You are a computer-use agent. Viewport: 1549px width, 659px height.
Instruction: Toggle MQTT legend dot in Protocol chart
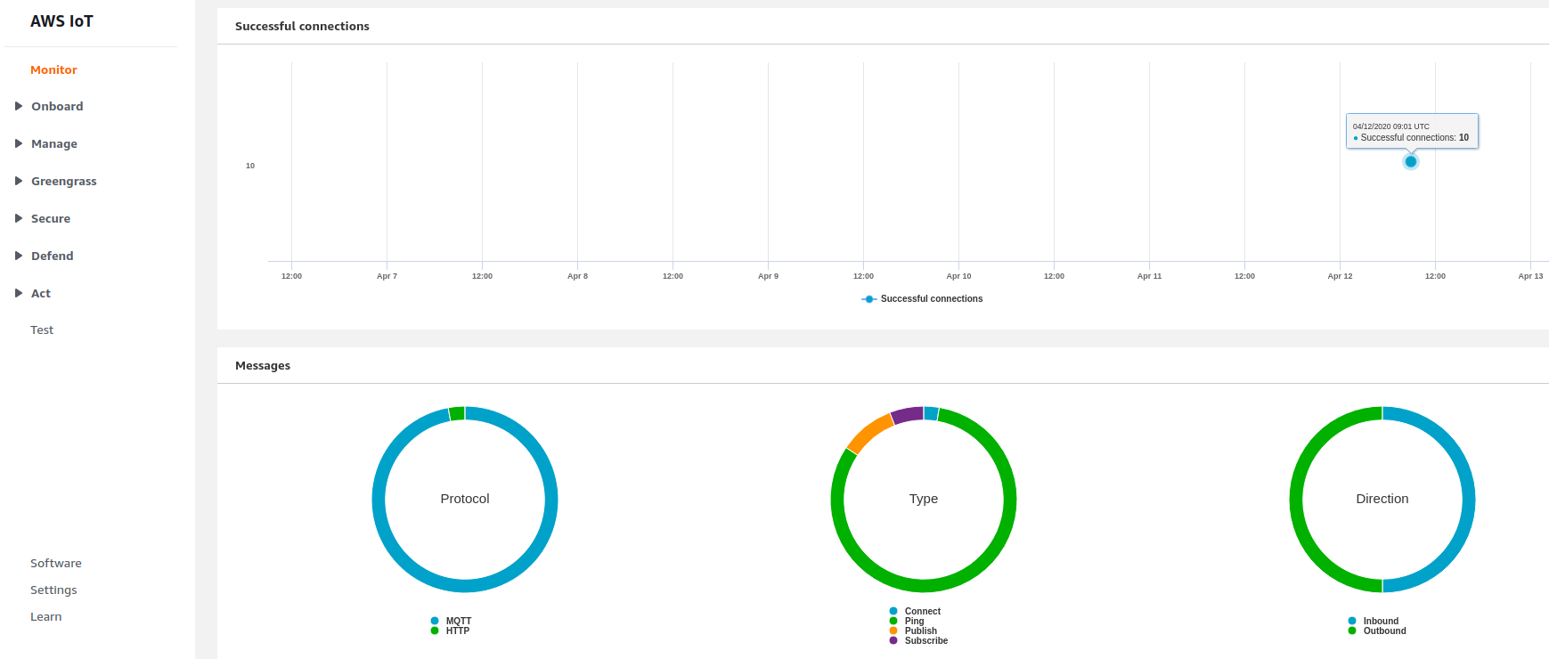pyautogui.click(x=435, y=621)
